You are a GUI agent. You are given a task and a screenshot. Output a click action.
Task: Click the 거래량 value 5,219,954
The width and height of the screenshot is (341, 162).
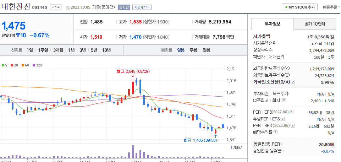(220, 22)
